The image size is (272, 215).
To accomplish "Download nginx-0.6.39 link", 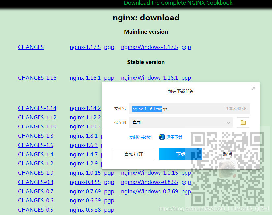I will (x=85, y=200).
